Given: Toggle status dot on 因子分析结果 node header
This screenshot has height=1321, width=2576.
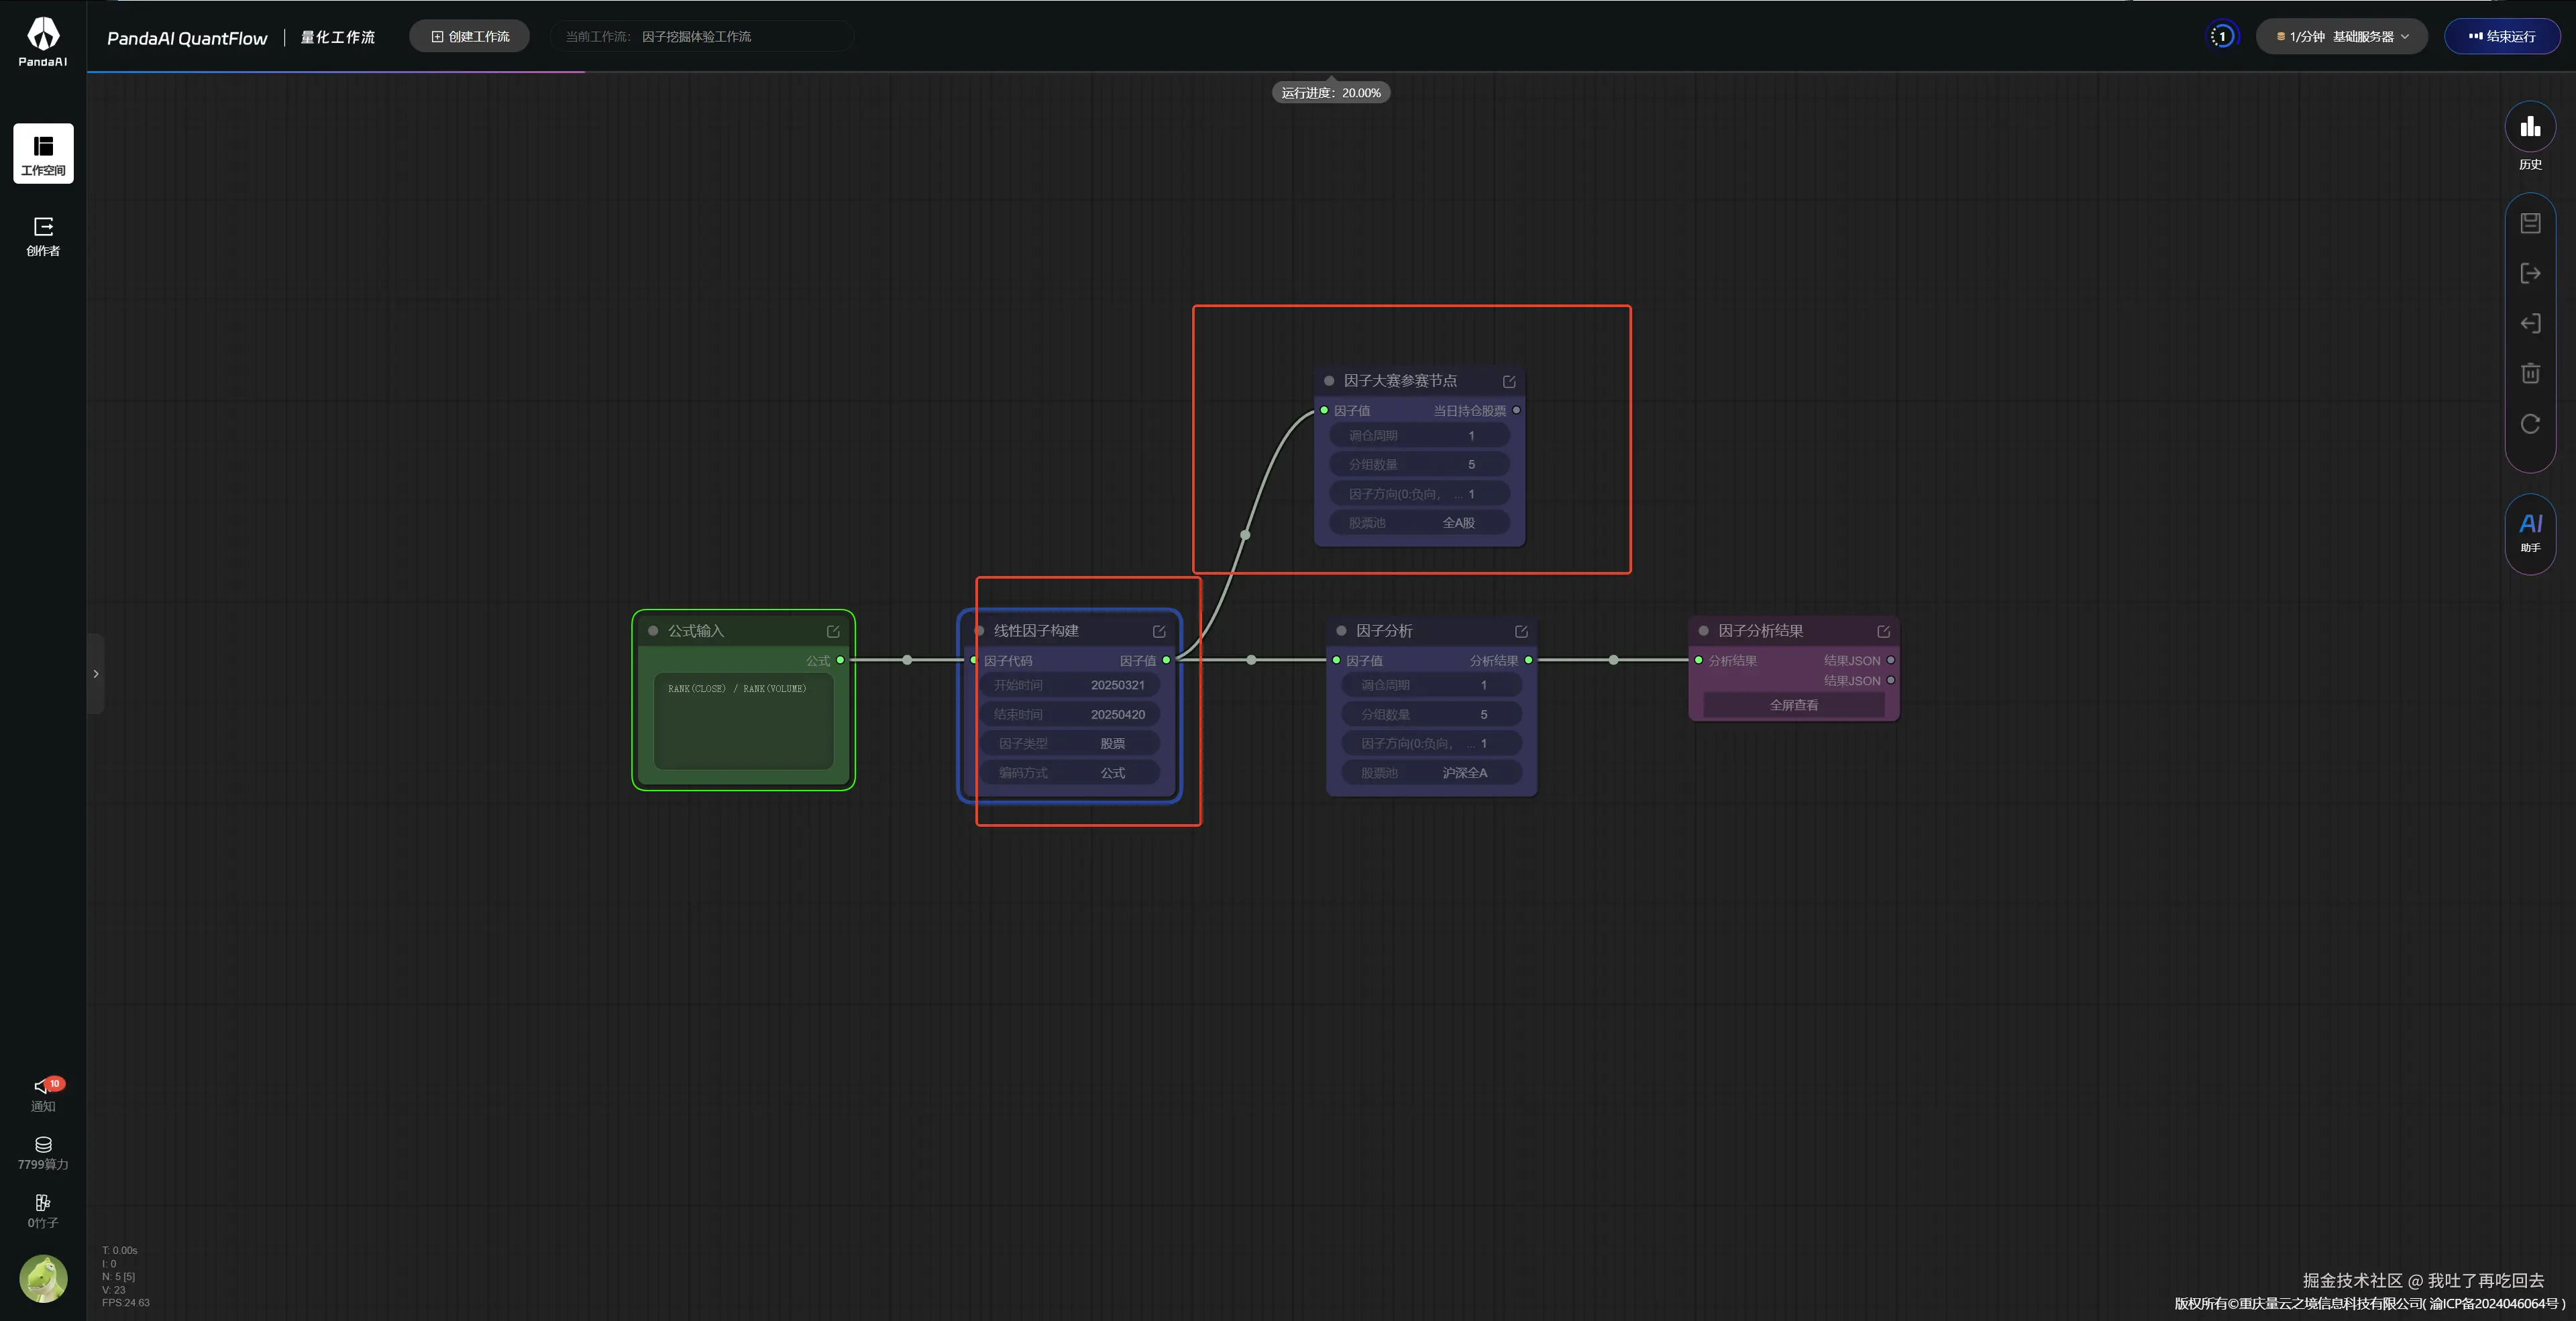Looking at the screenshot, I should pyautogui.click(x=1703, y=630).
